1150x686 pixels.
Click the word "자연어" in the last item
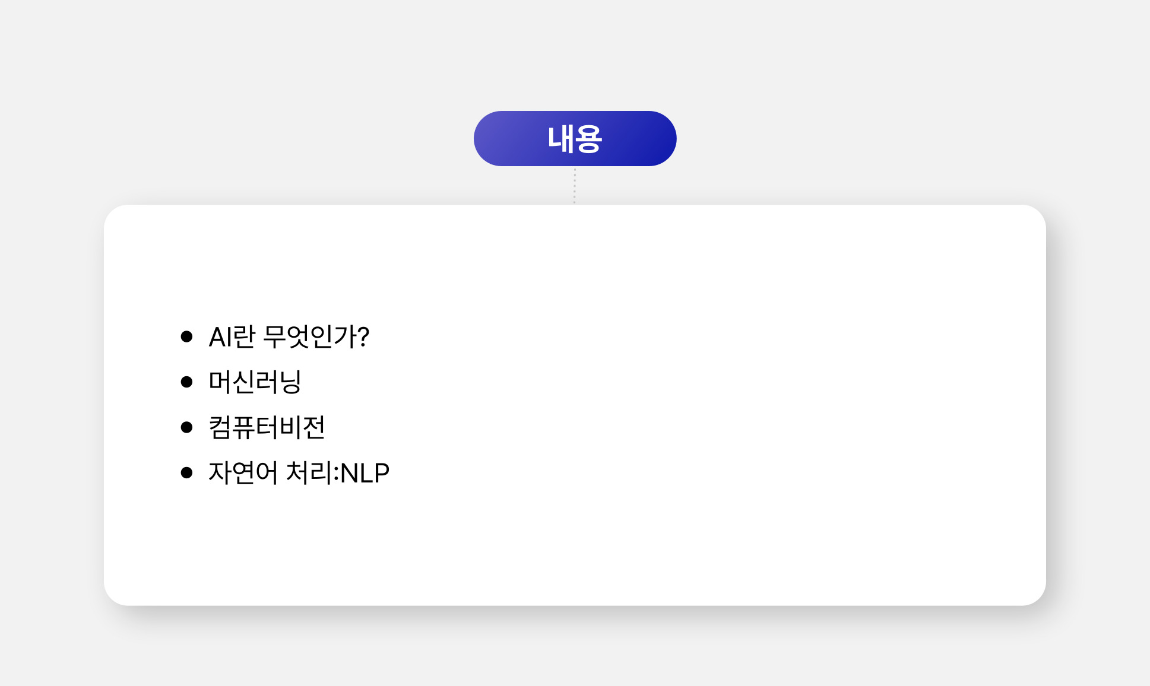(243, 472)
